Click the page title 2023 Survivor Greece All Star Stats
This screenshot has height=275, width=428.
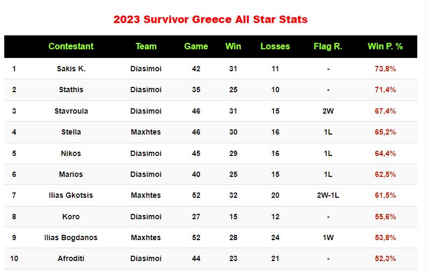[x=210, y=19]
